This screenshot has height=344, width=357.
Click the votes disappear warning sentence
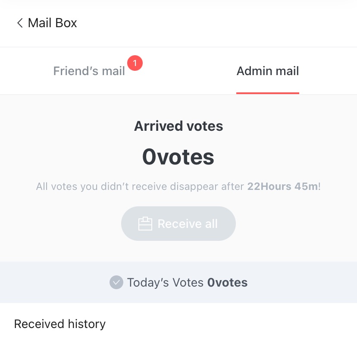click(x=141, y=187)
